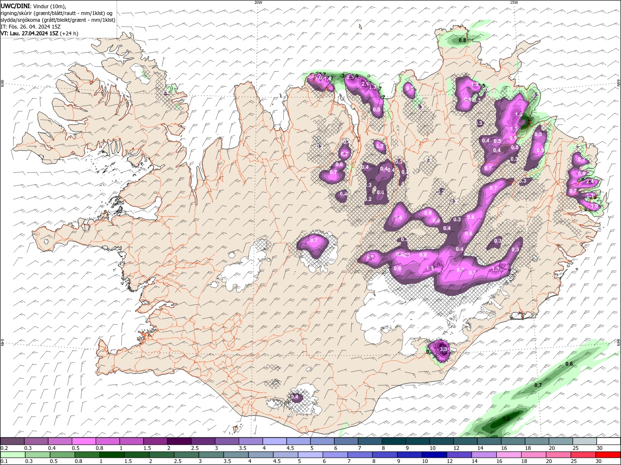Click the black '0.6' rain value over the sea

click(x=570, y=364)
